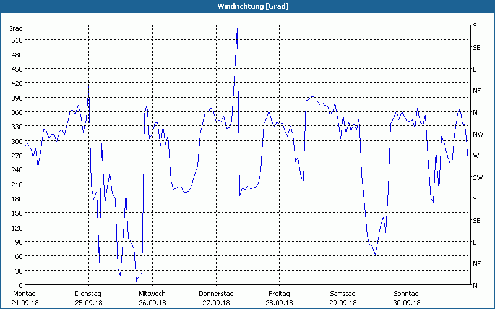The height and width of the screenshot is (309, 495).
Task: Click the 'W' compass label on right axis
Action: click(x=476, y=156)
